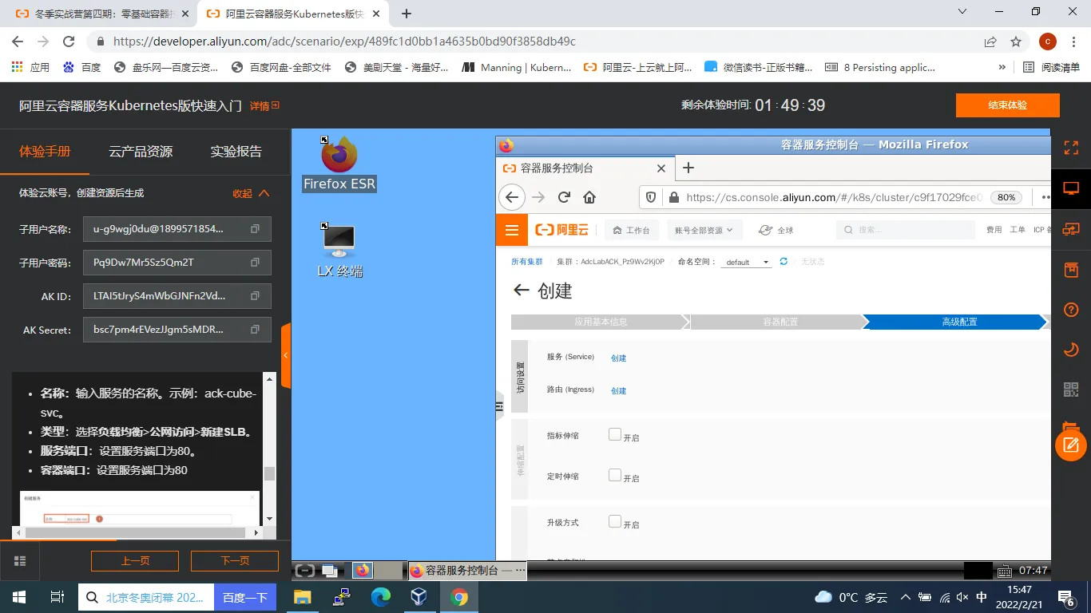The width and height of the screenshot is (1091, 613).
Task: Click the 80% zoom indicator in Firefox
Action: (1006, 197)
